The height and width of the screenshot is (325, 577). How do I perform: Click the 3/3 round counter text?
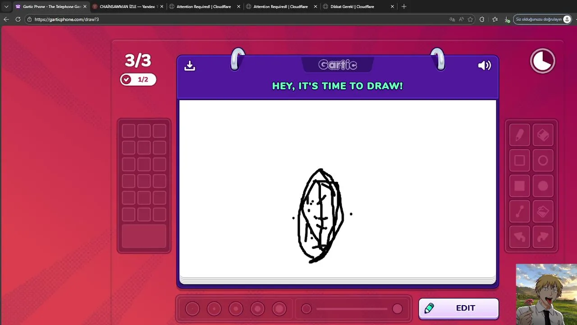point(138,60)
